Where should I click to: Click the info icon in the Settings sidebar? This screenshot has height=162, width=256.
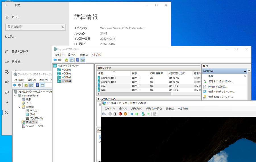pyautogui.click(x=7, y=112)
